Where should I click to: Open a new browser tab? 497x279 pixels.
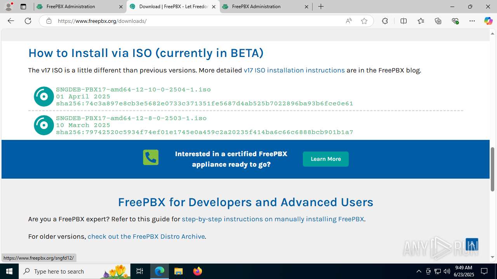tap(321, 7)
